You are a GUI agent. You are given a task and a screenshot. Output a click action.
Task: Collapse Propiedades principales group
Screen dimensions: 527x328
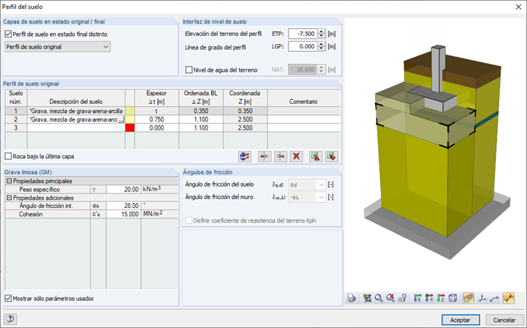pyautogui.click(x=10, y=181)
